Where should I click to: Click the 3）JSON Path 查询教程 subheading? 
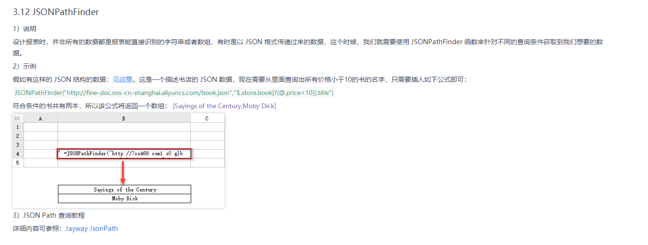[x=49, y=215]
